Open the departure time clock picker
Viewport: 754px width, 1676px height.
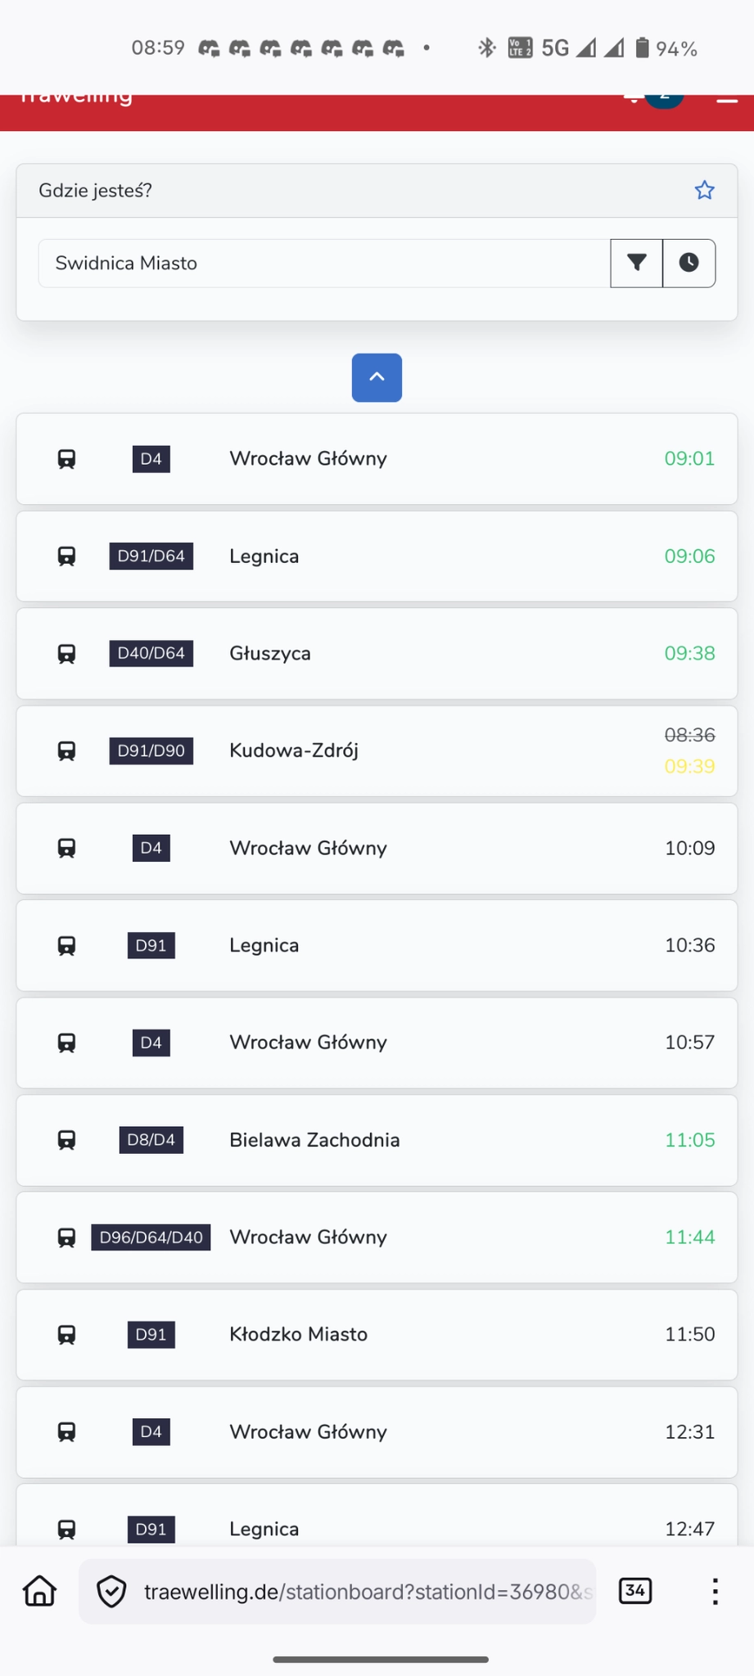[x=689, y=263]
